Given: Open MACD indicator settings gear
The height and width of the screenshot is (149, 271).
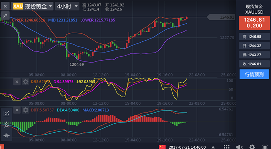Looking at the screenshot, I should click(25, 110).
